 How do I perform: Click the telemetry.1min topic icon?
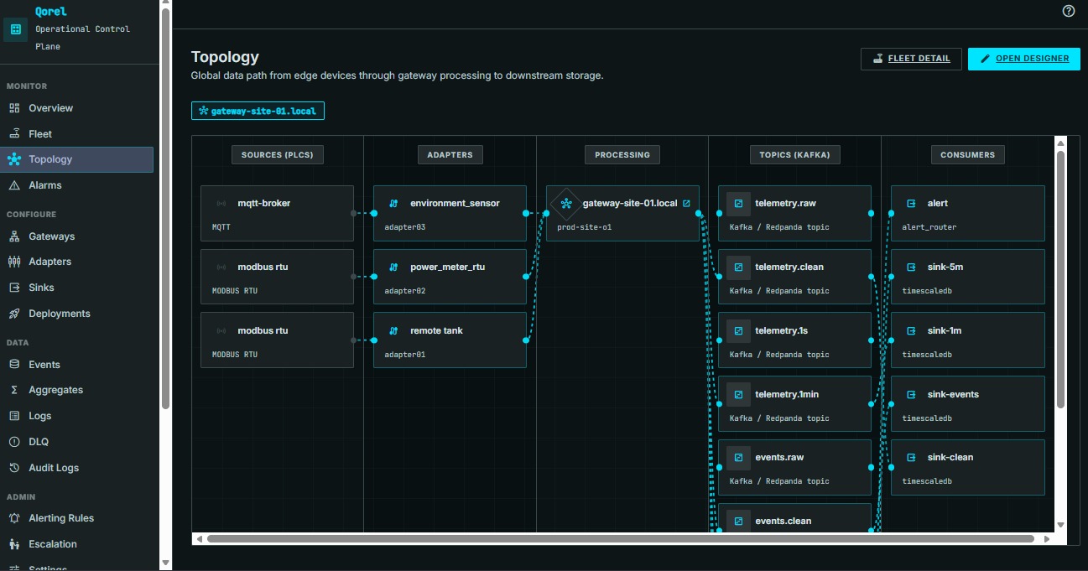click(x=739, y=395)
